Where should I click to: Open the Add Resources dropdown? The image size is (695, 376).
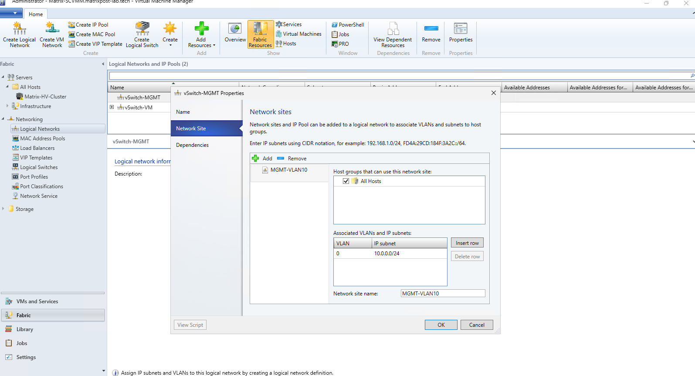pyautogui.click(x=201, y=34)
